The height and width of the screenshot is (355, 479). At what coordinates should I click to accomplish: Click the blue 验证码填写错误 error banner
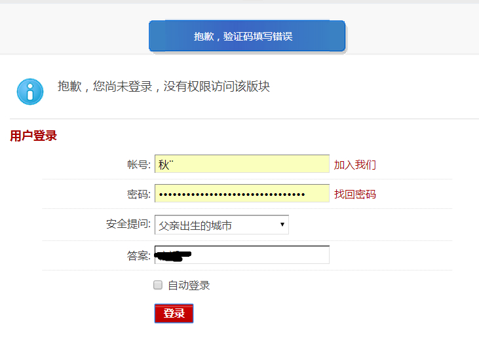246,36
